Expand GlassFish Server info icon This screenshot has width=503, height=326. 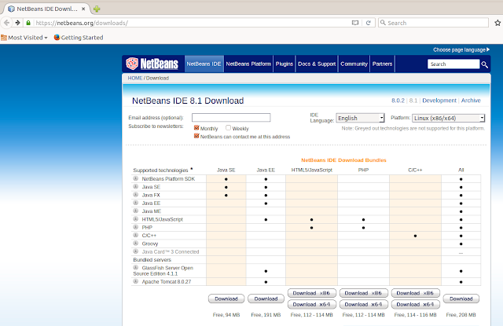click(136, 268)
